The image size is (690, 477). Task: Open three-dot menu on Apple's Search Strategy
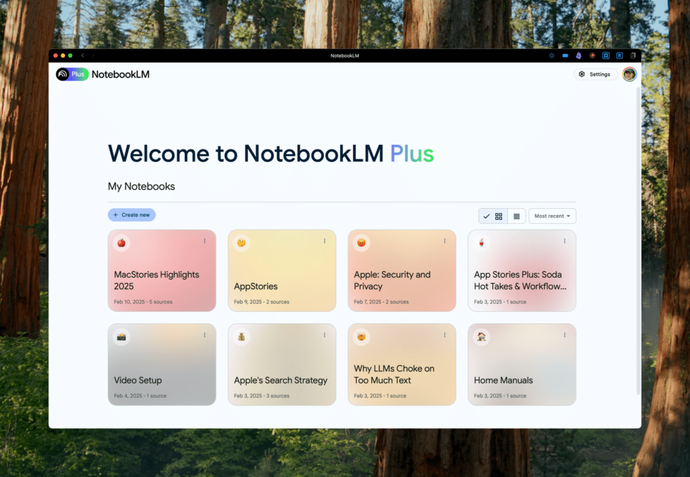pyautogui.click(x=324, y=335)
